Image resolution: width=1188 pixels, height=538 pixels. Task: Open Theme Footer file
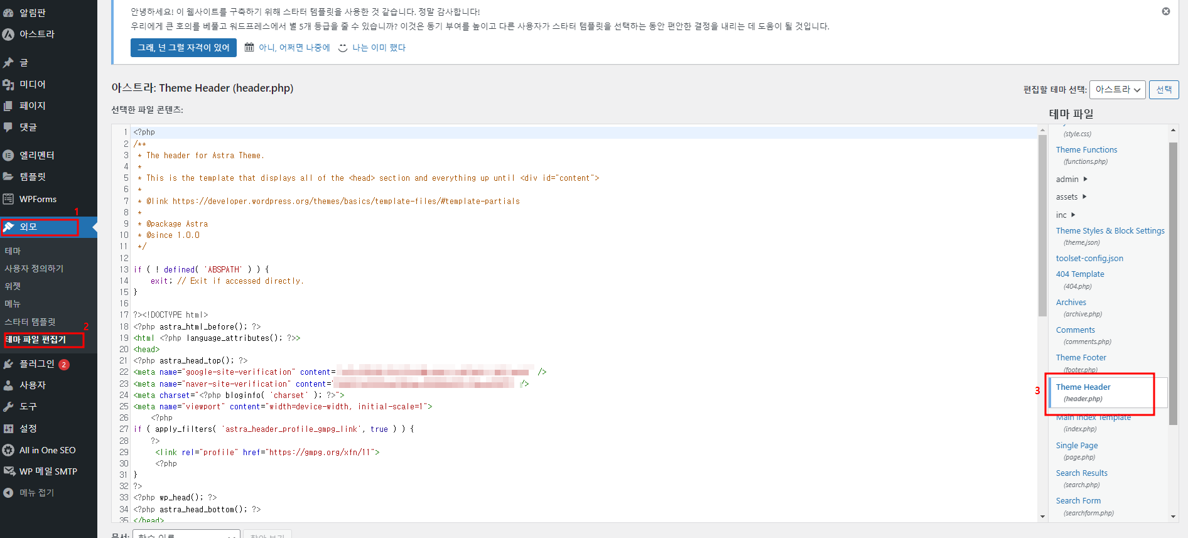1081,358
